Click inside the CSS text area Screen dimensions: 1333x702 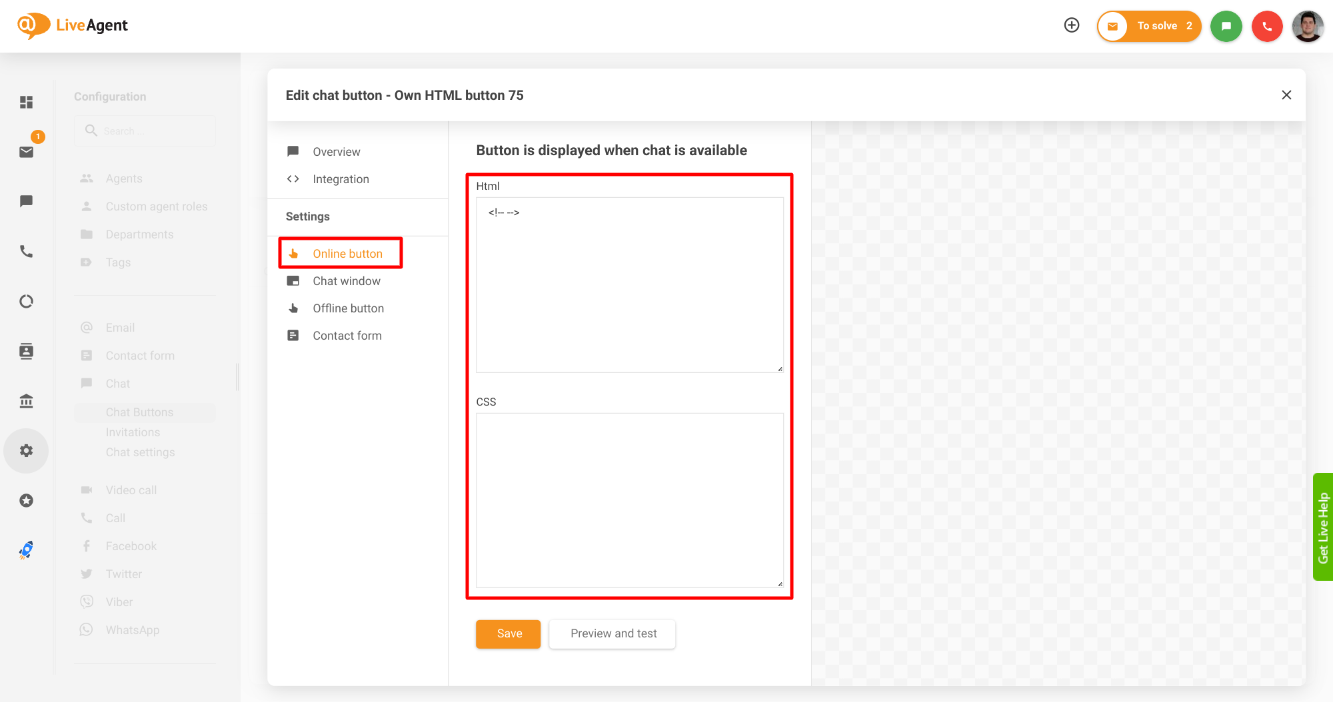pos(629,500)
